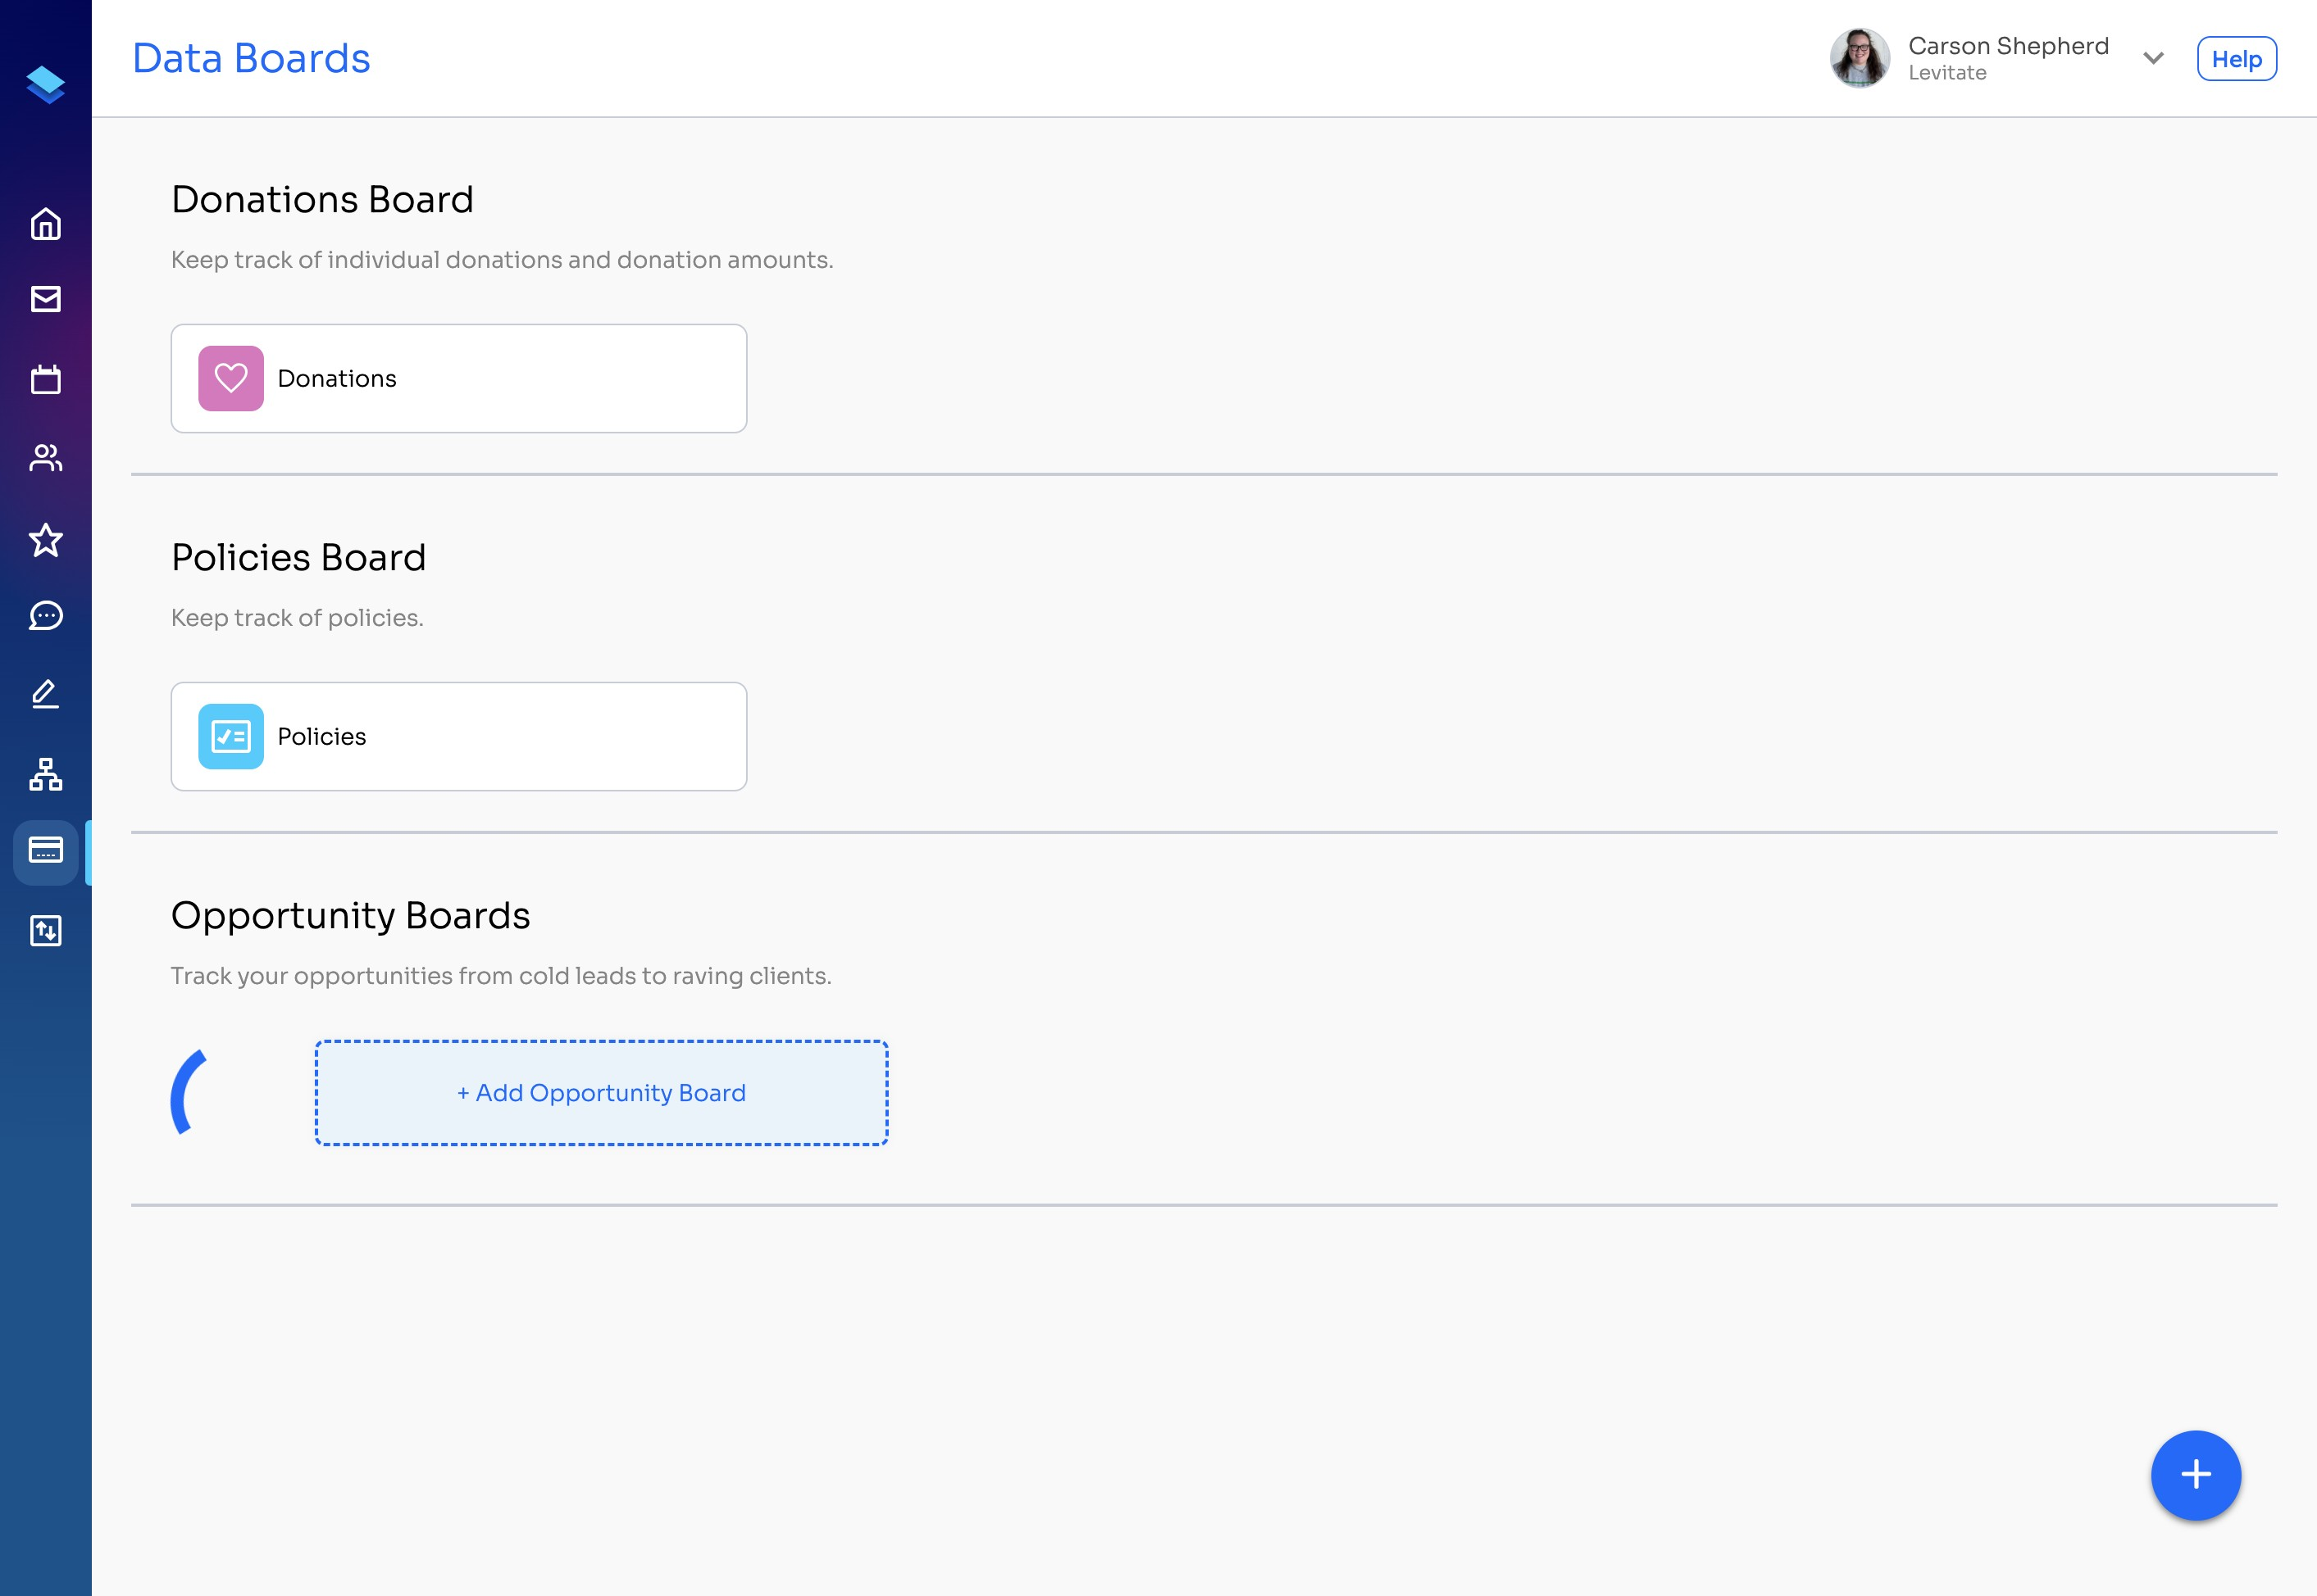Screen dimensions: 2317x1596
Task: Open the Donations board card
Action: [459, 378]
